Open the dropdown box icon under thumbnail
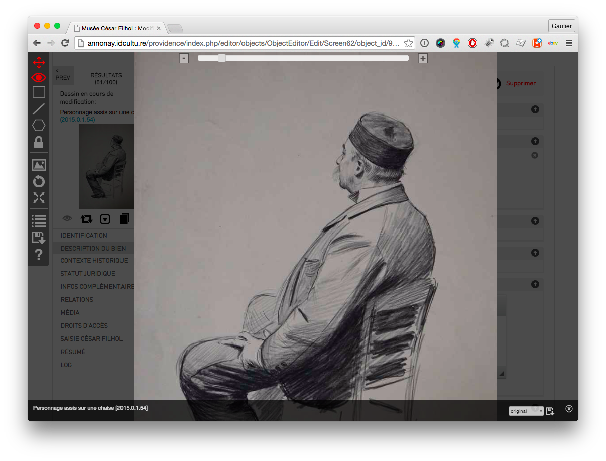This screenshot has width=606, height=461. [105, 219]
